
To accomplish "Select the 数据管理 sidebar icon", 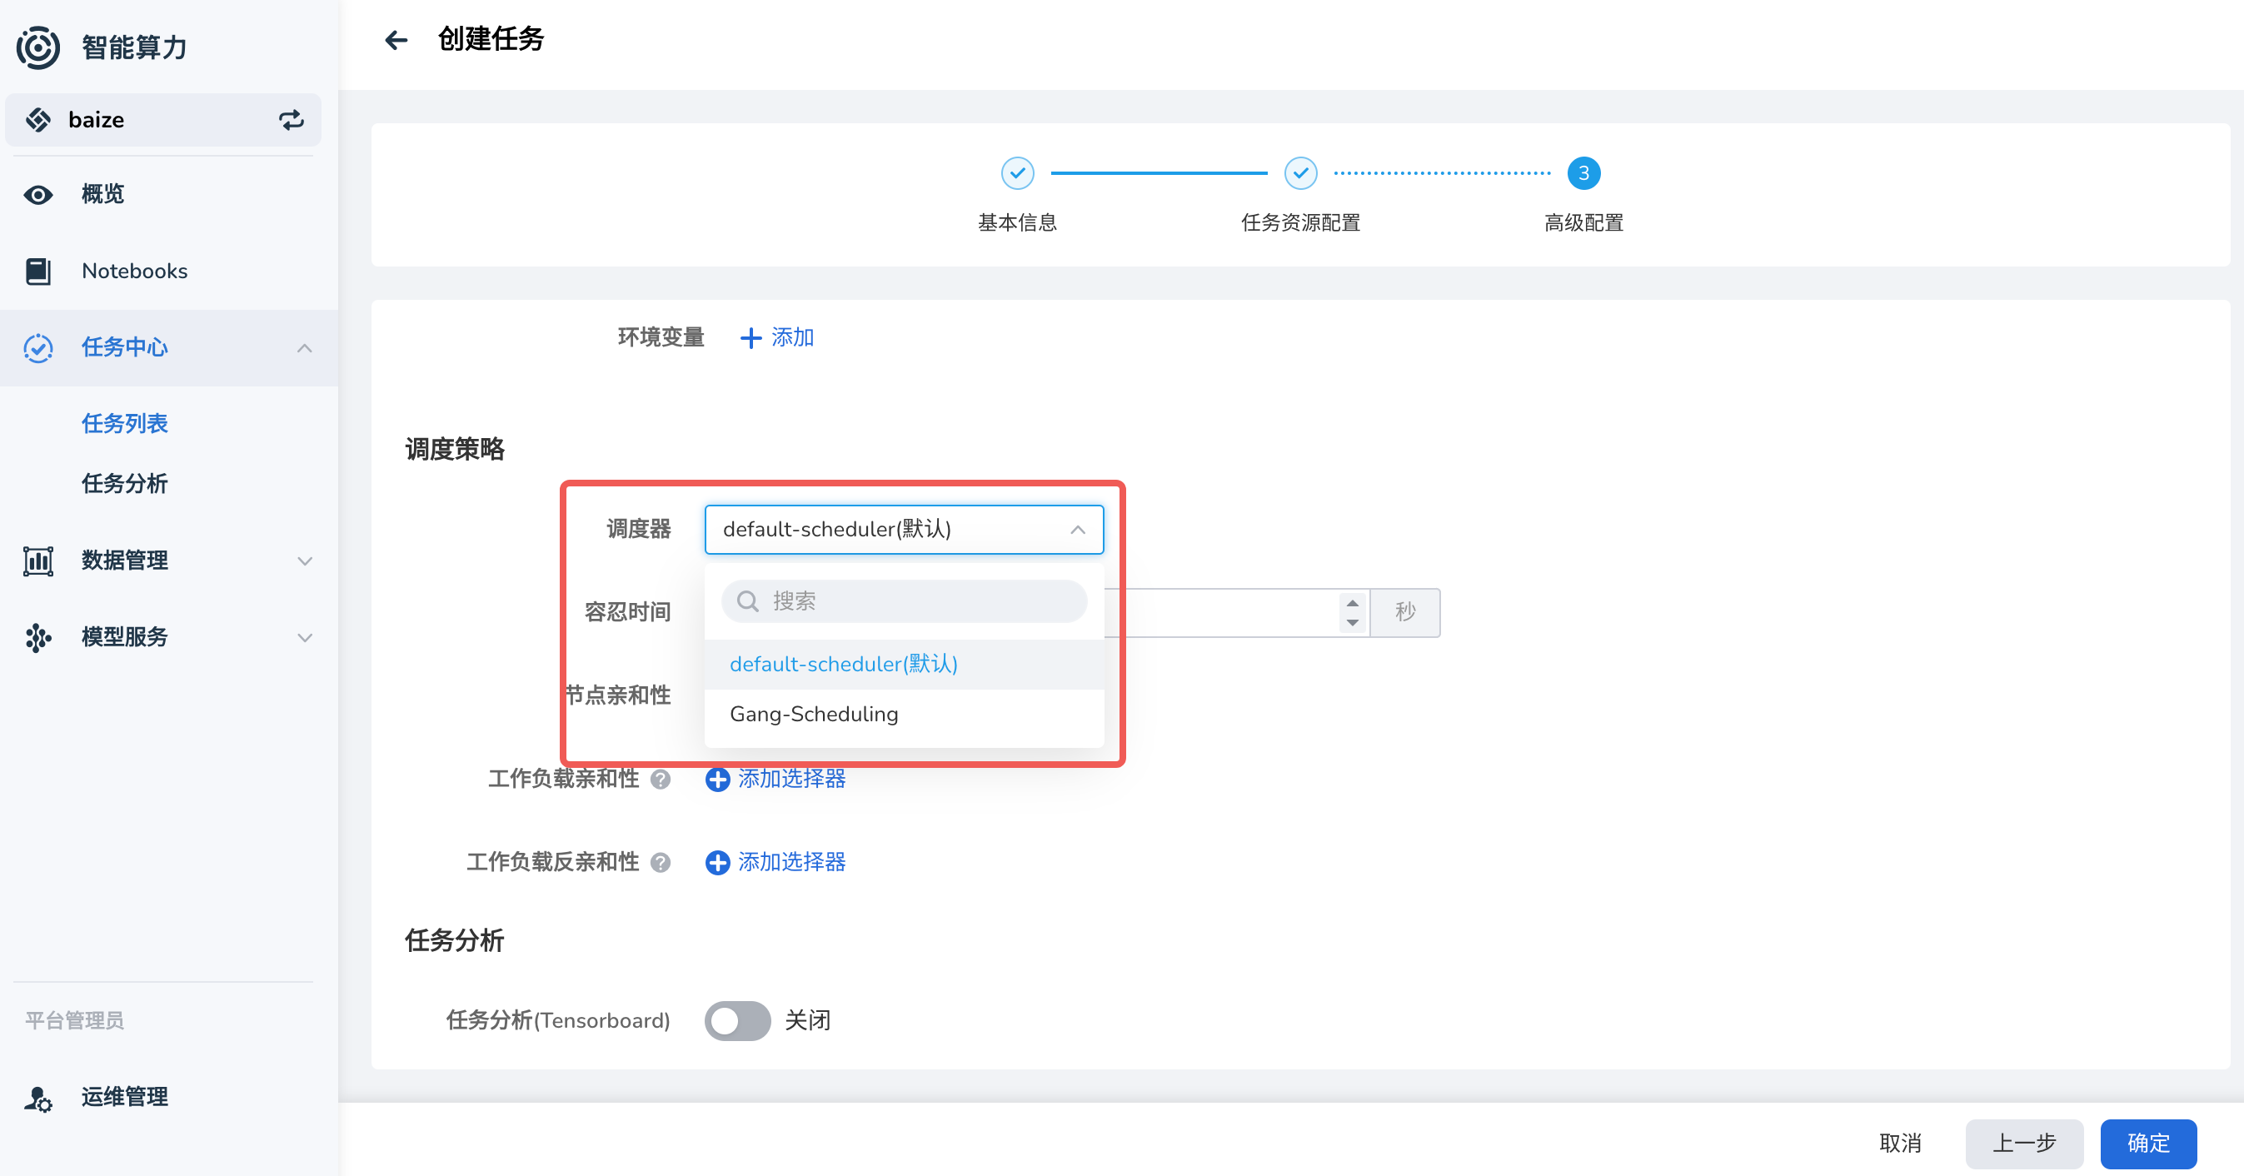I will coord(37,561).
